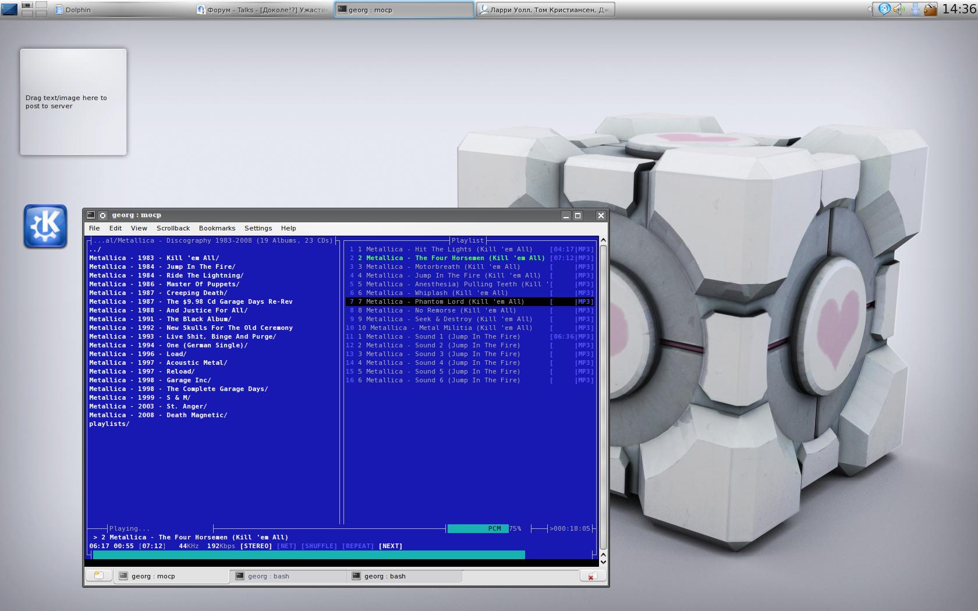The height and width of the screenshot is (611, 978).
Task: Click the Playlist panel title
Action: pyautogui.click(x=467, y=240)
